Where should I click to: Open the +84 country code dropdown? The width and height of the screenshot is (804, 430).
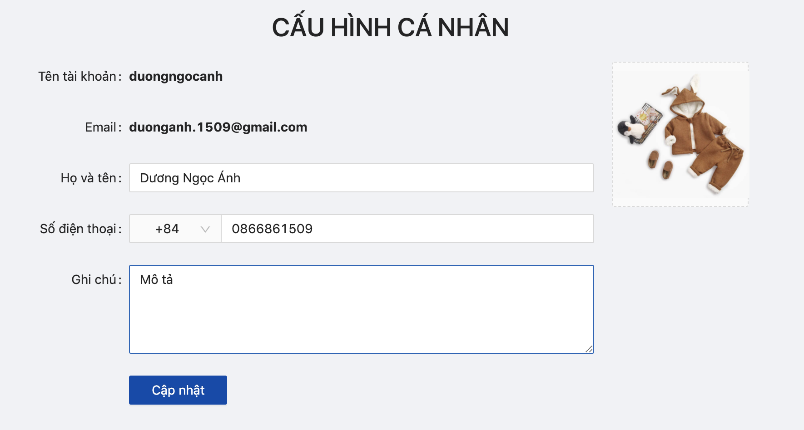175,229
